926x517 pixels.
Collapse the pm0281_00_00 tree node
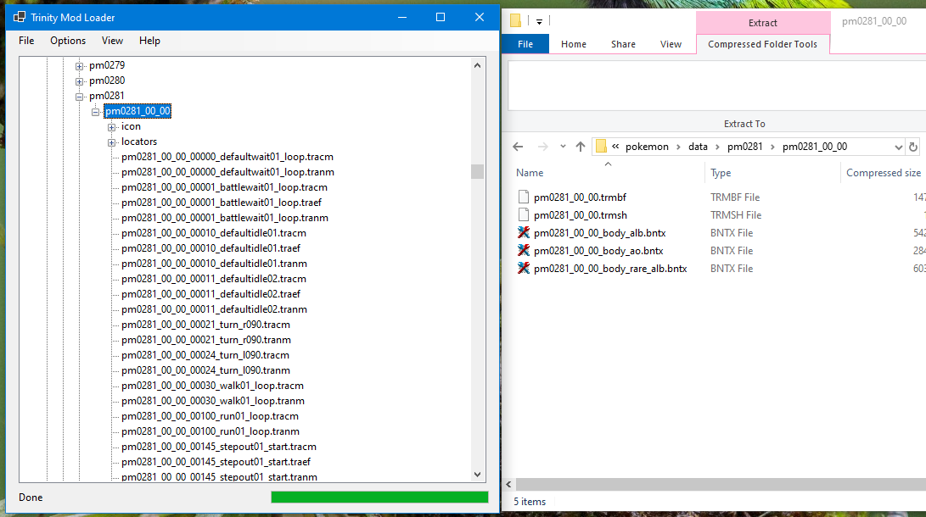coord(95,112)
